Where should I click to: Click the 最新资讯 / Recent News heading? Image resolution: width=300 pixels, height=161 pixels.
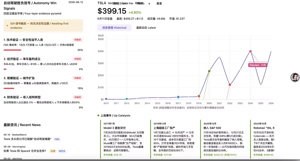[22, 125]
